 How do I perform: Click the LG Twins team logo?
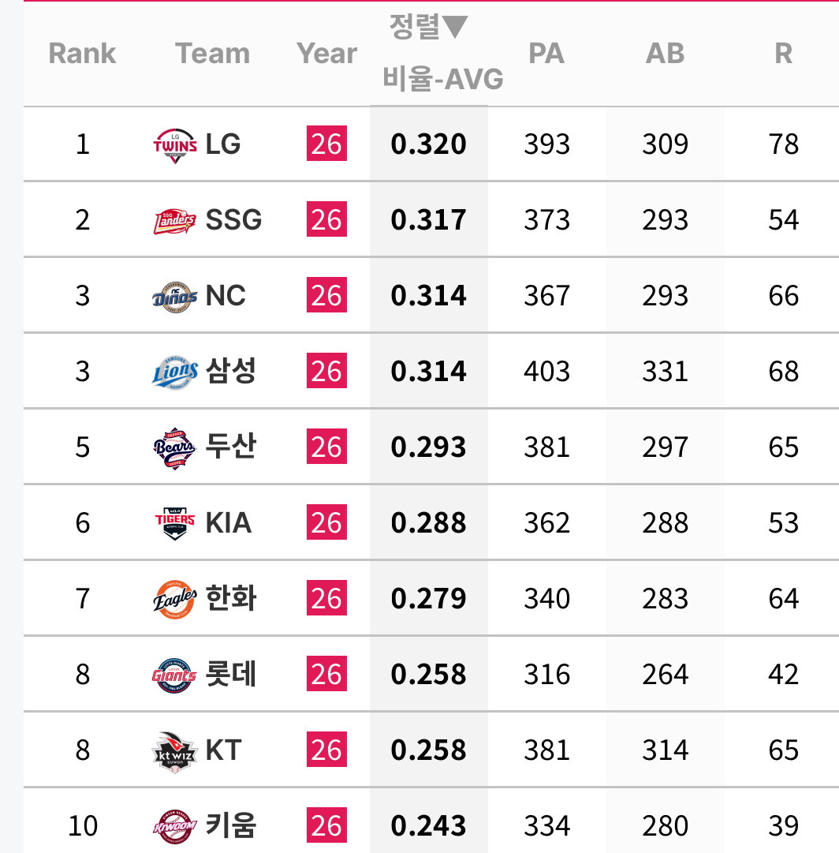[x=174, y=144]
